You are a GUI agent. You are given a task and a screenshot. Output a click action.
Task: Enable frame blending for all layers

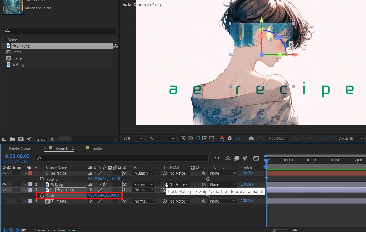(236, 158)
